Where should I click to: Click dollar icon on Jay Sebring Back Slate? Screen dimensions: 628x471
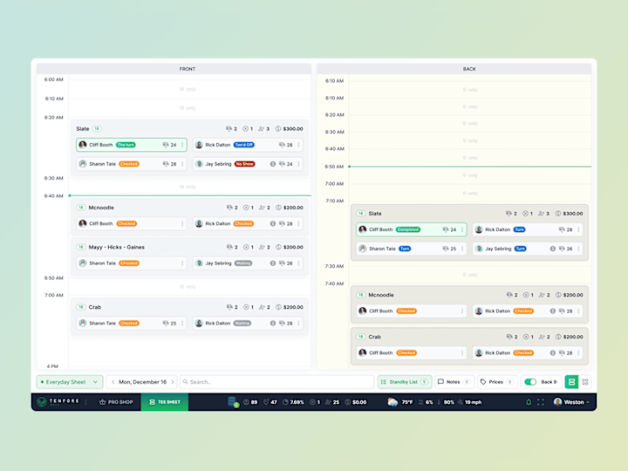[x=553, y=249]
